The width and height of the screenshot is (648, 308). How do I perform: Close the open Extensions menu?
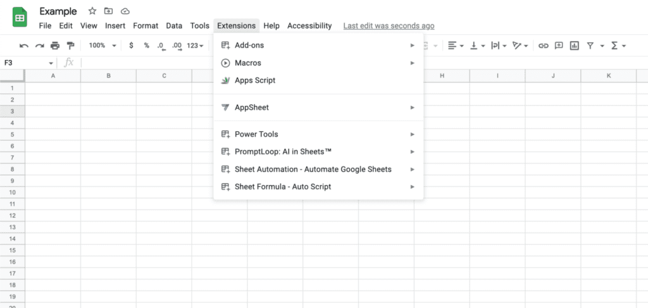pos(237,26)
